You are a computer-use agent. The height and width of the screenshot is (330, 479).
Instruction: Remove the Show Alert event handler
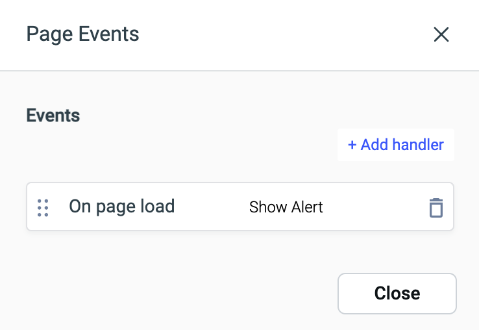coord(436,208)
